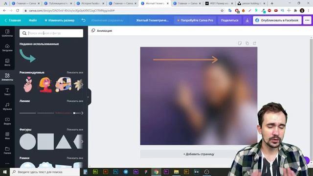Screen dimensions: 313x176
Task: Open the Файл menu
Action: (33, 21)
